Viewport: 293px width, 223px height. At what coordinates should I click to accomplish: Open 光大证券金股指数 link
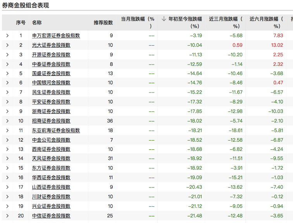(x=51, y=45)
